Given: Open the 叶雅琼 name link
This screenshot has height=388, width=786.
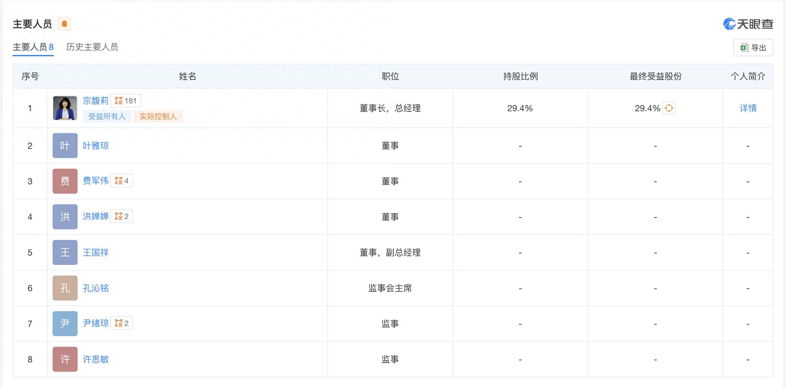Looking at the screenshot, I should pyautogui.click(x=96, y=146).
